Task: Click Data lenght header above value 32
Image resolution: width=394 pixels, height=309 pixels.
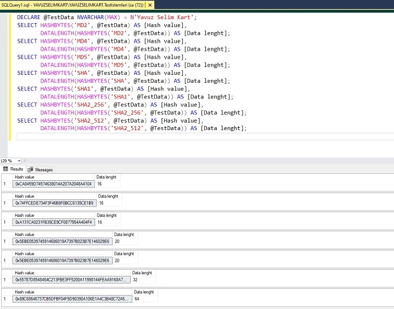Action: 143,273
